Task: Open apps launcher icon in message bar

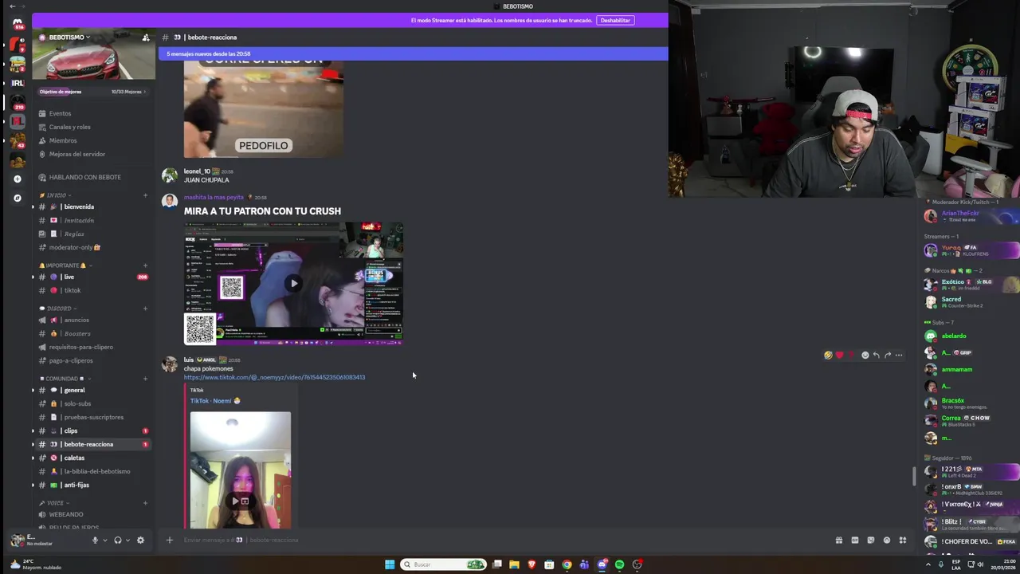Action: tap(902, 540)
